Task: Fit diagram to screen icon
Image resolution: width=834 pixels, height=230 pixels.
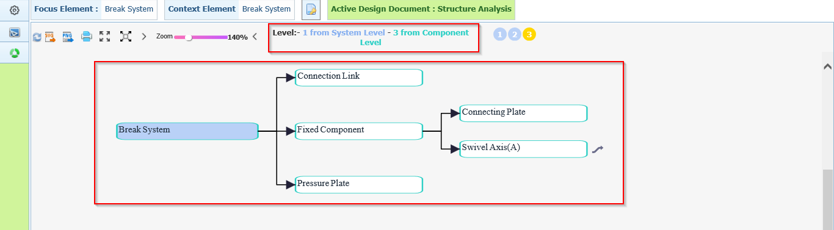Action: click(126, 37)
